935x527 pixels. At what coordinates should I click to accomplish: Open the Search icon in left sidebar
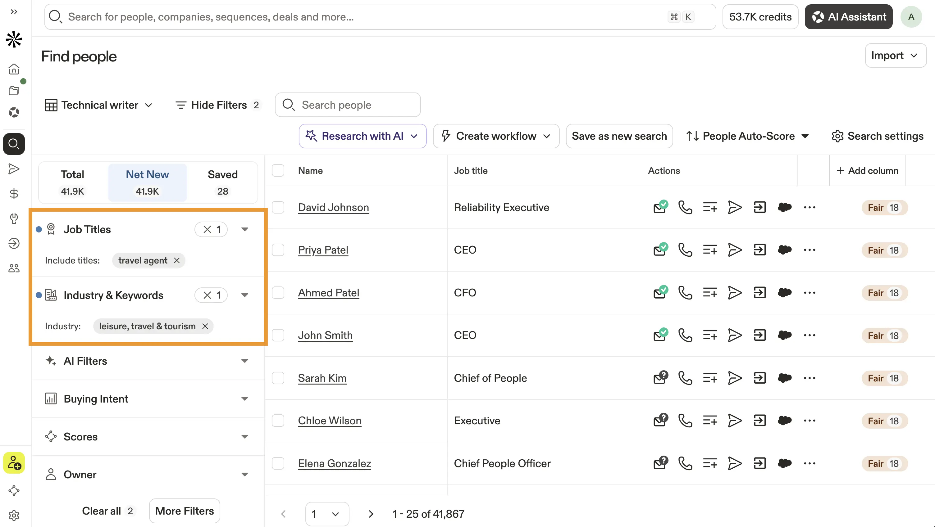coord(14,144)
